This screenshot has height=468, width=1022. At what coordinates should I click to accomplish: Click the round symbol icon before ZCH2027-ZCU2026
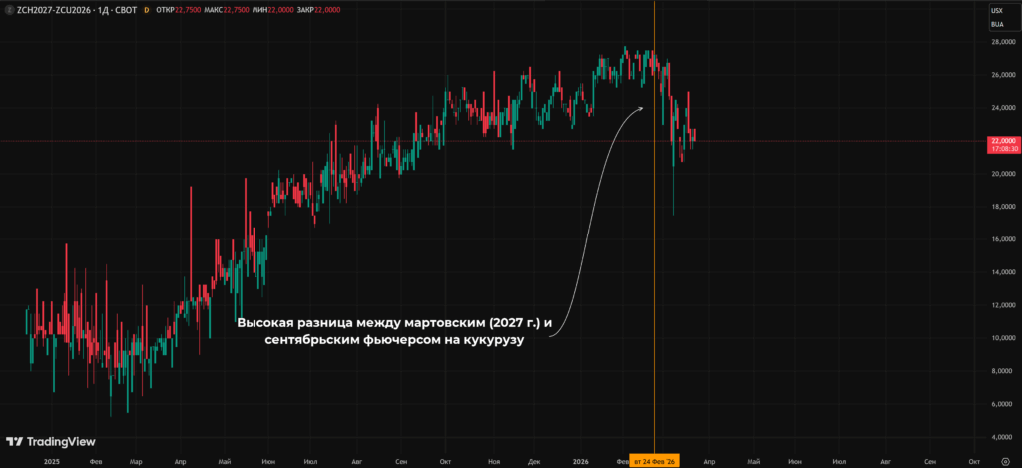click(x=9, y=10)
